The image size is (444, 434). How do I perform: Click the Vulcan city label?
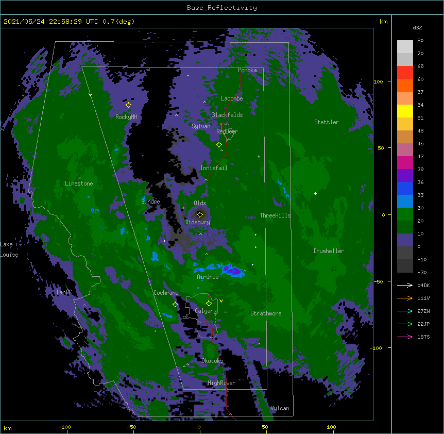coord(280,408)
